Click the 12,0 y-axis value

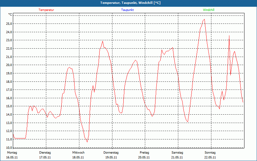9,131
